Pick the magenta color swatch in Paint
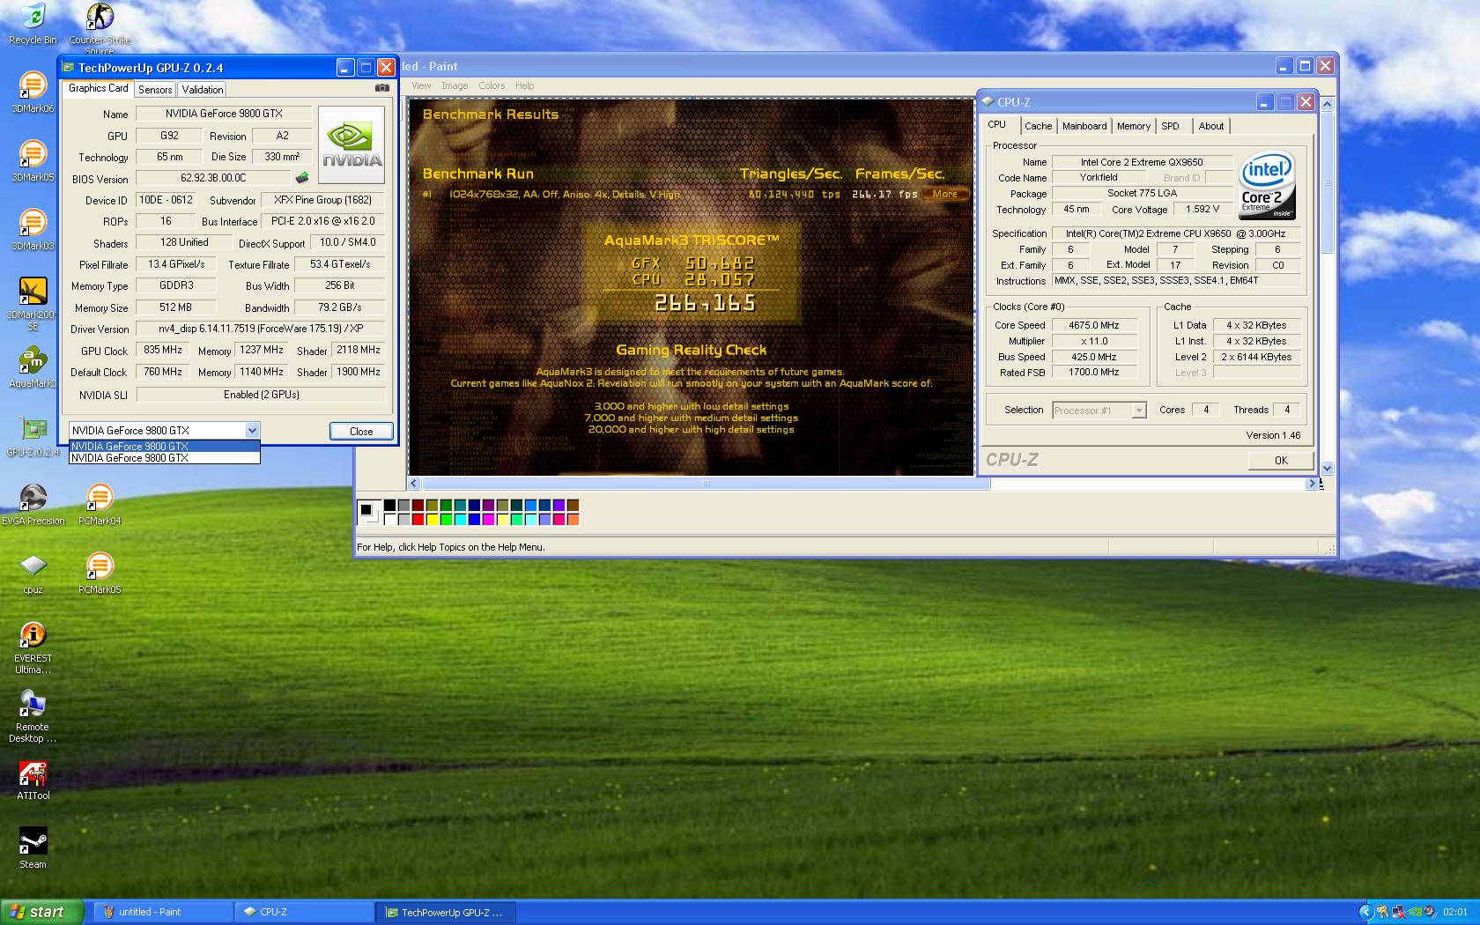 coord(489,520)
